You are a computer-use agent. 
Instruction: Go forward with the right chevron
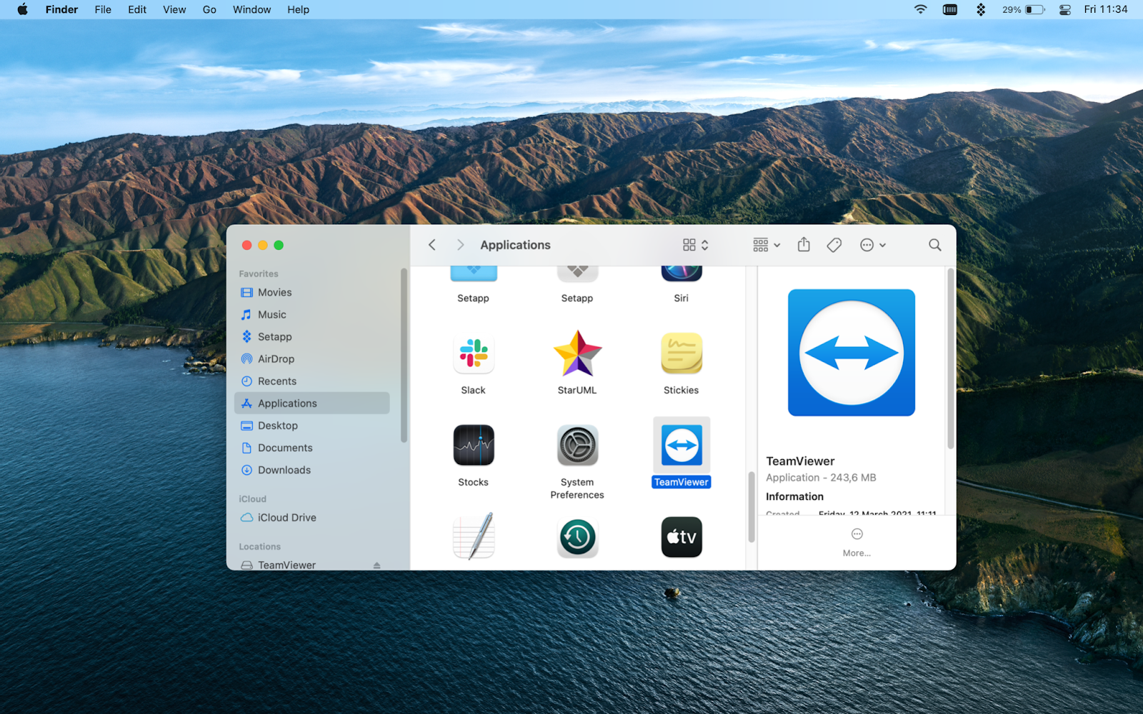[x=460, y=245]
